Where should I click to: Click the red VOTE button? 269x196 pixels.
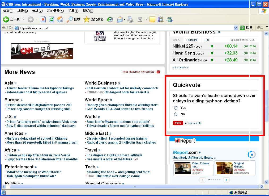[x=178, y=123]
